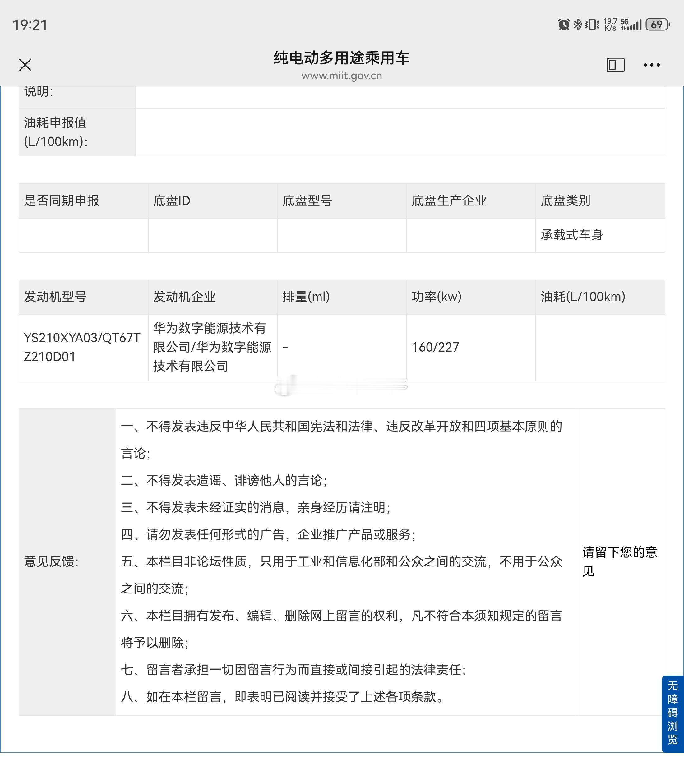The width and height of the screenshot is (684, 771).
Task: Select rule 六 about 删除网上留言的权利
Action: coord(342,629)
